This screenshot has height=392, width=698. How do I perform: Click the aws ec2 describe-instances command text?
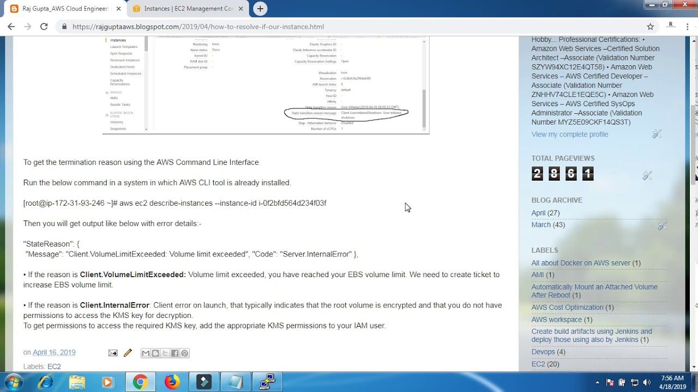tap(222, 203)
